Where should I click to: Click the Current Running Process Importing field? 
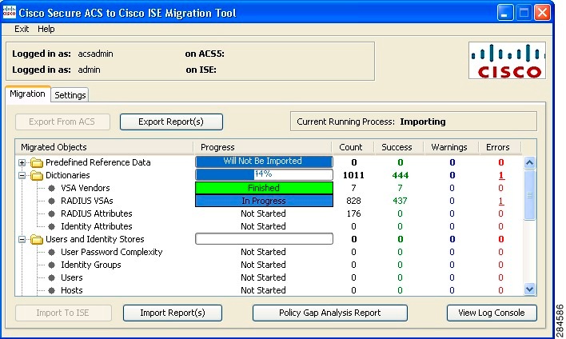[413, 122]
